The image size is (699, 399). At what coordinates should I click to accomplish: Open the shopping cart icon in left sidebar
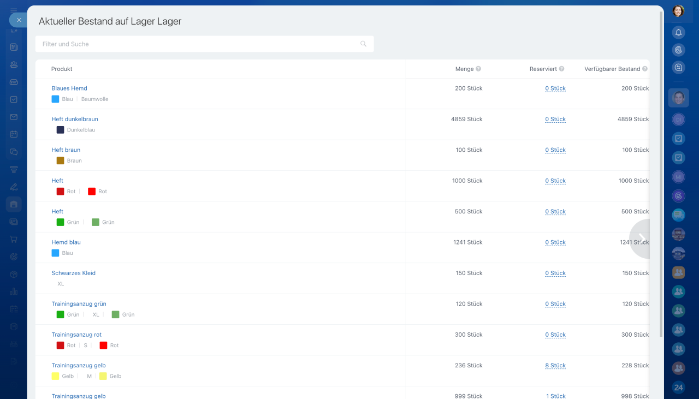(x=14, y=239)
